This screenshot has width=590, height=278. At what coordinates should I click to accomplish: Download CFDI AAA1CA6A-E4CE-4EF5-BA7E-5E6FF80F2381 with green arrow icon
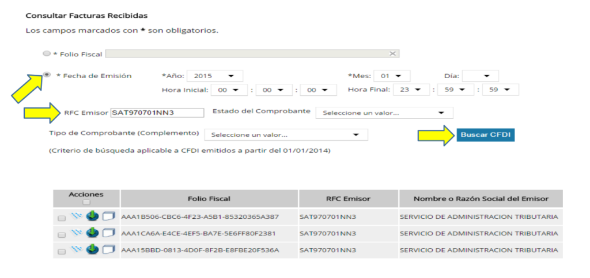92,233
